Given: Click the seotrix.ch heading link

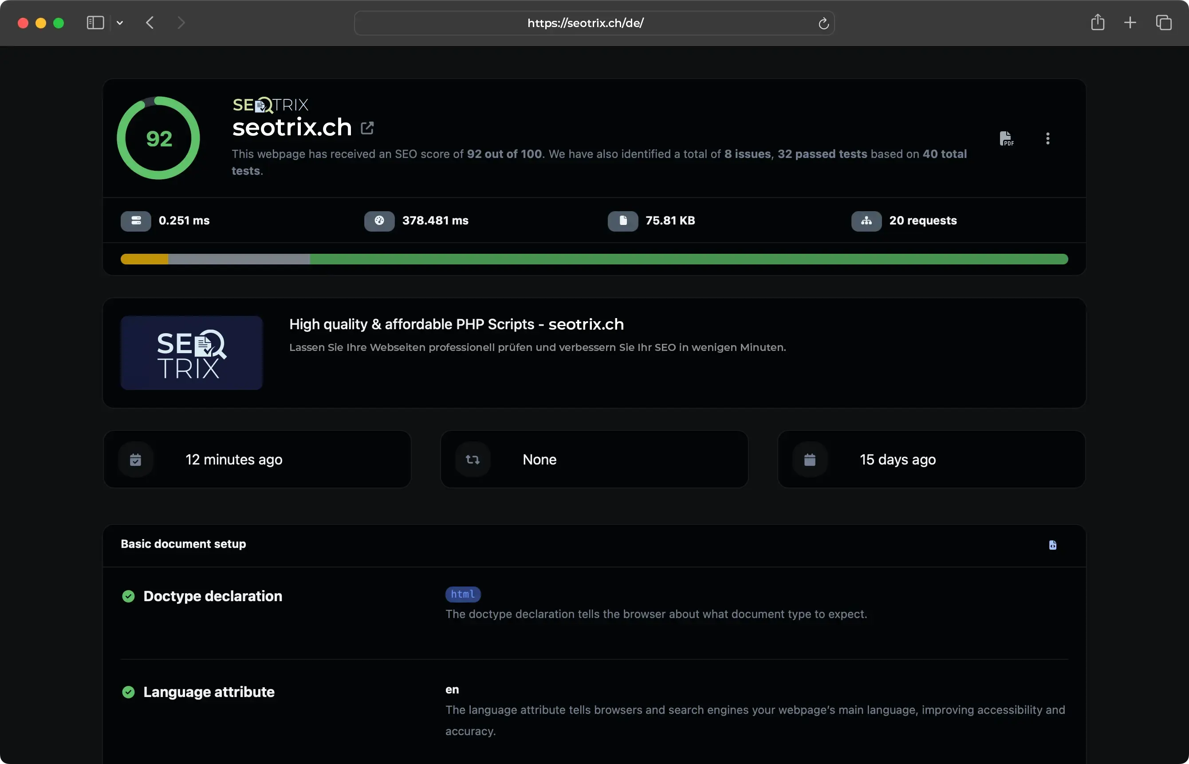Looking at the screenshot, I should coord(292,127).
